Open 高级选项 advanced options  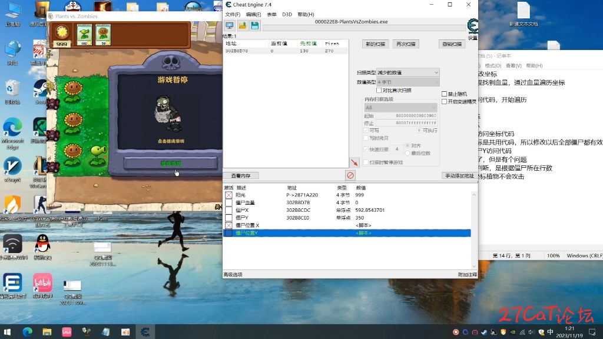click(233, 274)
